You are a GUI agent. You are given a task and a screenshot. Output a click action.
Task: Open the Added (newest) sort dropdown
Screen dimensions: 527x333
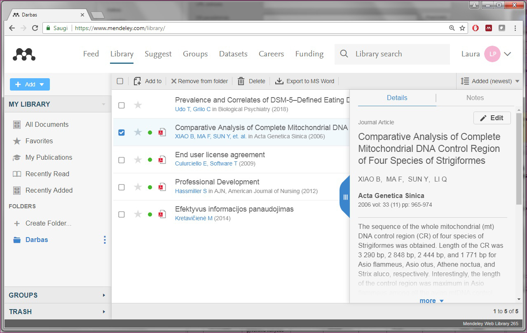point(490,81)
